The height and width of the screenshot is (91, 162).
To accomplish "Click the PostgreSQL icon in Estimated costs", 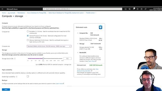I will coord(100,27).
